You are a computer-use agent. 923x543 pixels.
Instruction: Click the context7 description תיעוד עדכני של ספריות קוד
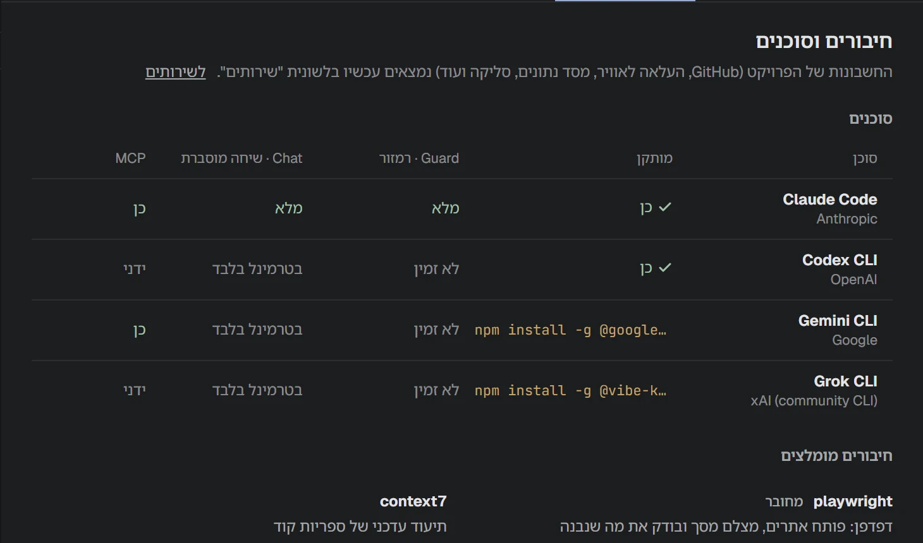click(360, 527)
